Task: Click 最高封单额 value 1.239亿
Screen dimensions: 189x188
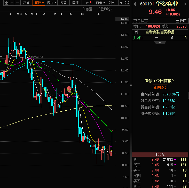Action: pyautogui.click(x=169, y=107)
